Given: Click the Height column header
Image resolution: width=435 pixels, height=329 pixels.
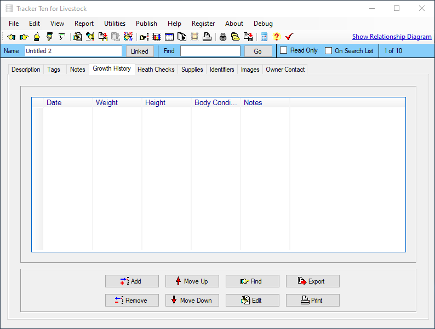Looking at the screenshot, I should pos(167,102).
